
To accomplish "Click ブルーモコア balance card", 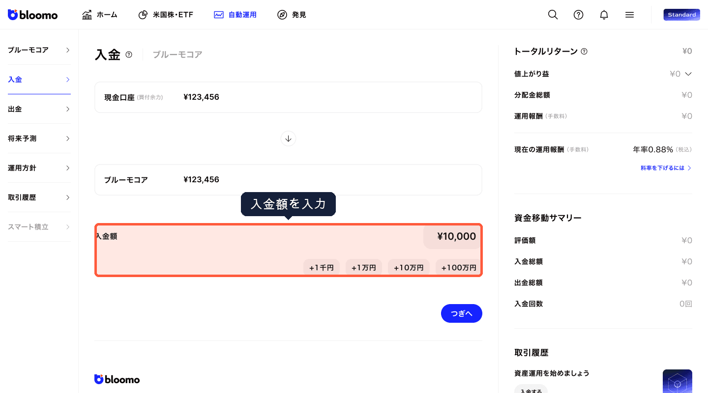I will pos(288,180).
